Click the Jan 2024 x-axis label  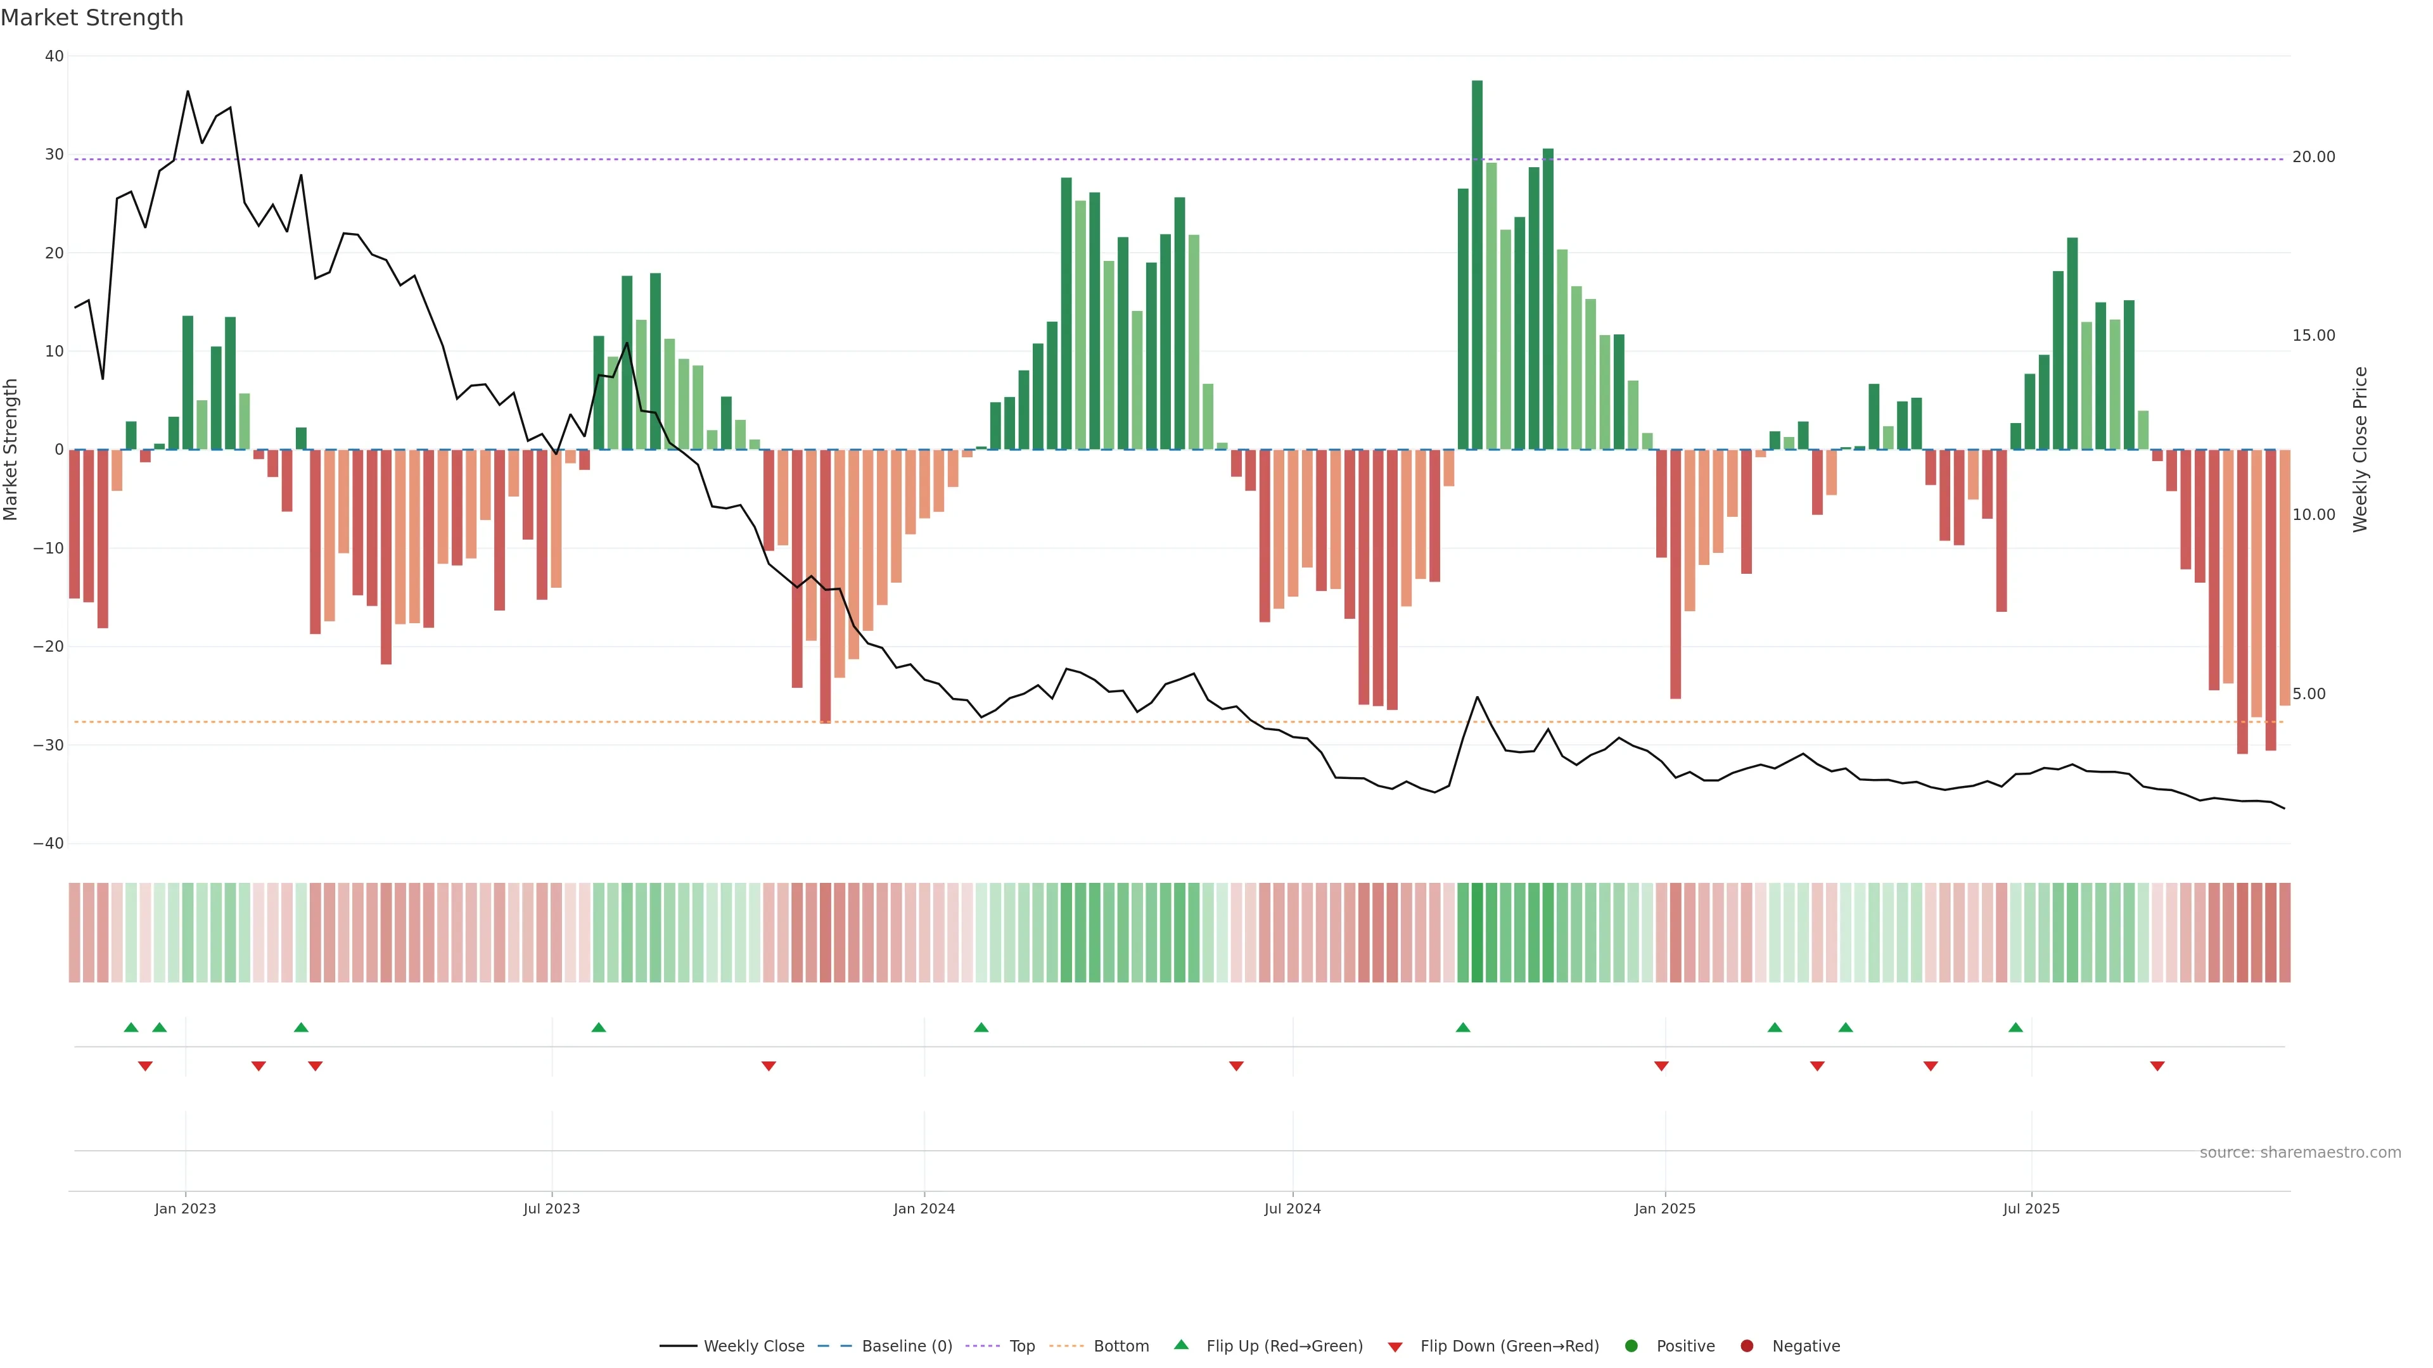(924, 1208)
